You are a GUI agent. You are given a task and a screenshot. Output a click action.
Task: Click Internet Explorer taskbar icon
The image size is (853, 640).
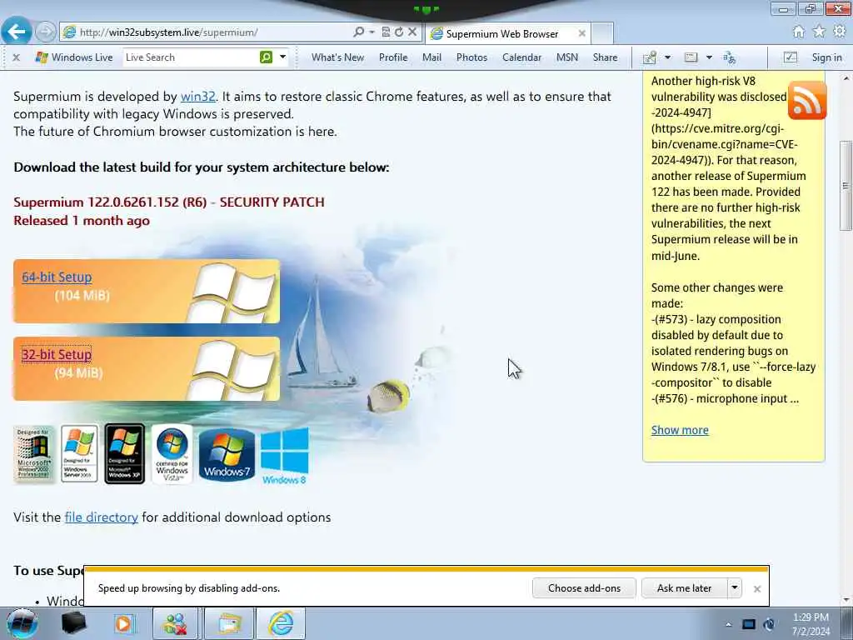coord(281,623)
